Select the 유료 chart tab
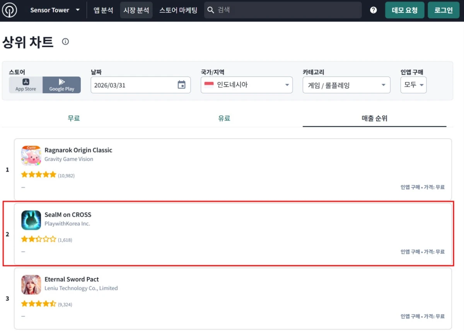This screenshot has width=464, height=331. 224,118
